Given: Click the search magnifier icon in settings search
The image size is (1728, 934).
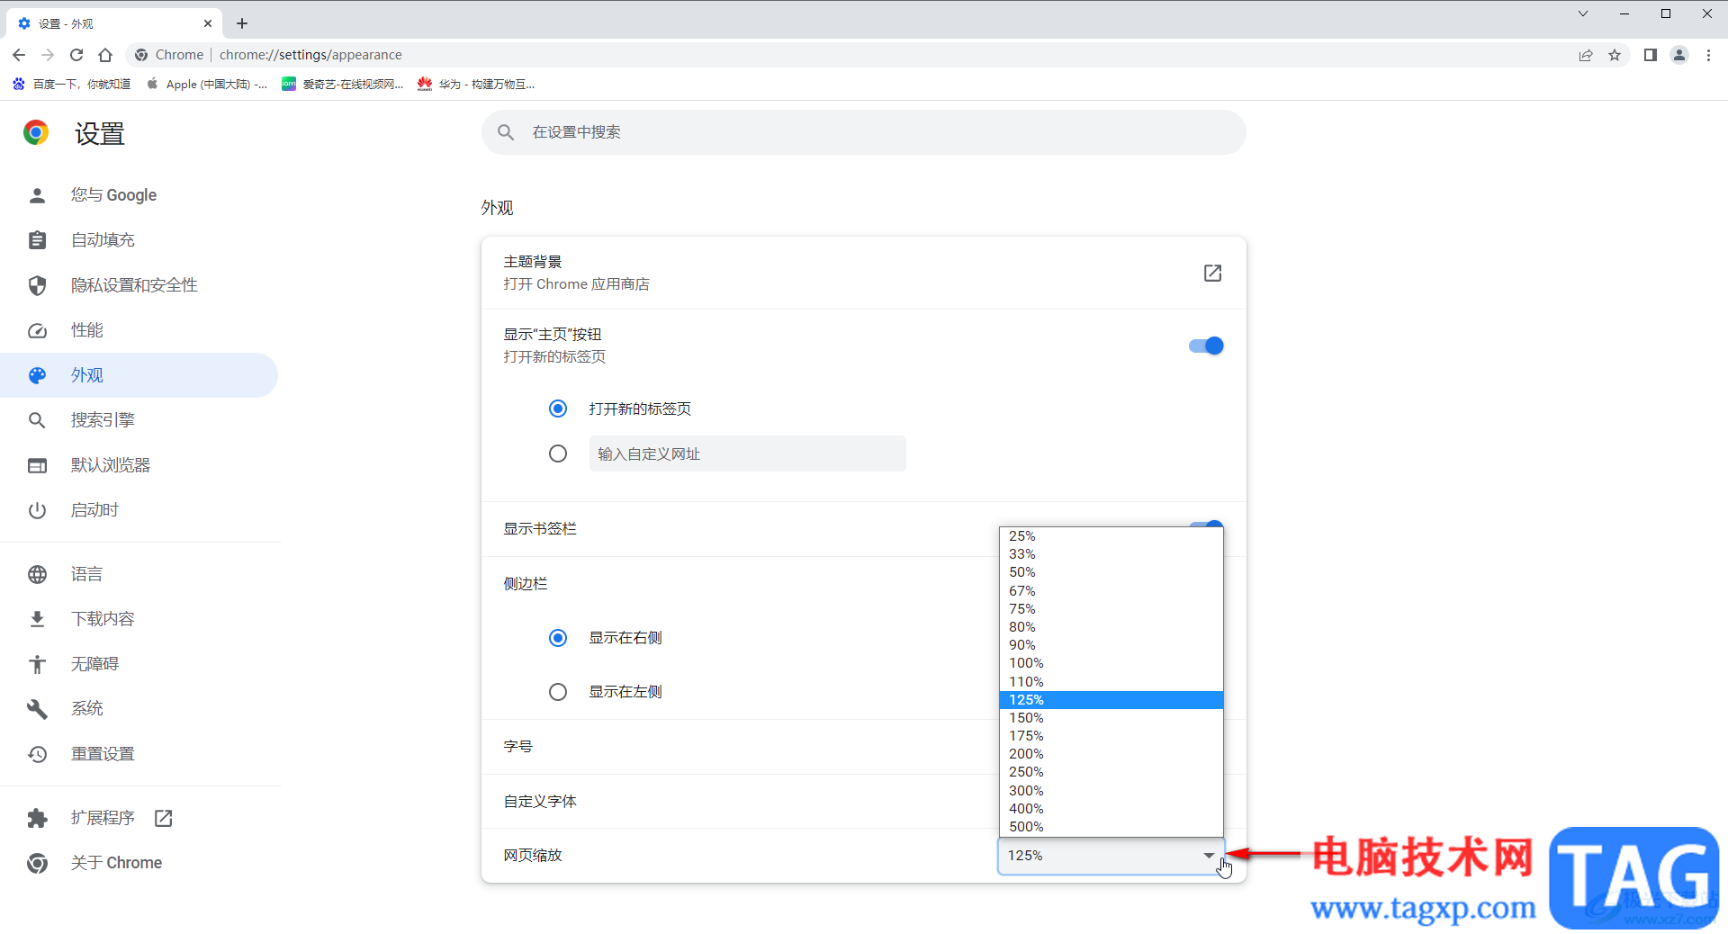Looking at the screenshot, I should (506, 132).
